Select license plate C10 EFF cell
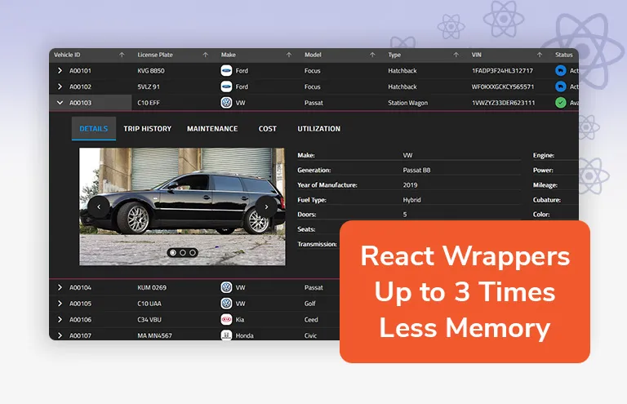Screen dimensions: 627x404 pyautogui.click(x=149, y=103)
